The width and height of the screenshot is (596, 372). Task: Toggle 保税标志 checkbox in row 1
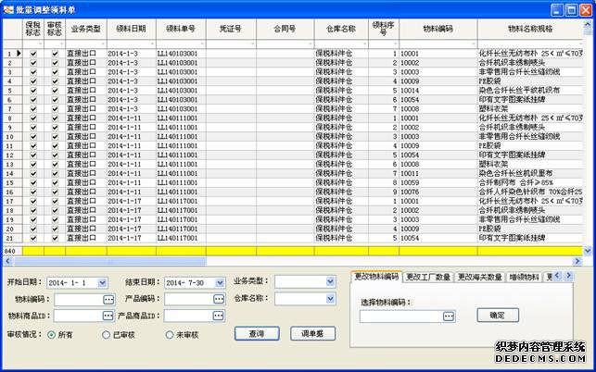33,54
